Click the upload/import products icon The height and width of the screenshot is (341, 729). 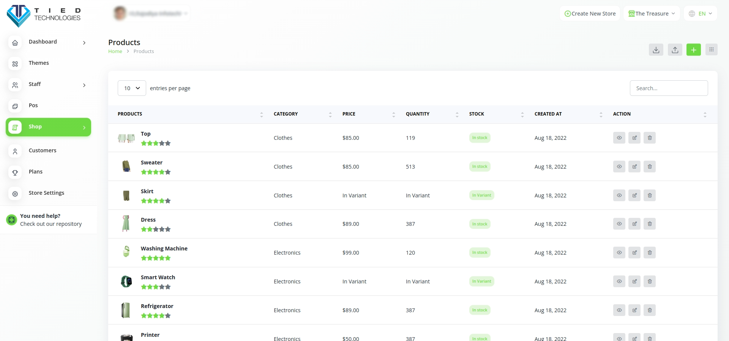pos(675,50)
